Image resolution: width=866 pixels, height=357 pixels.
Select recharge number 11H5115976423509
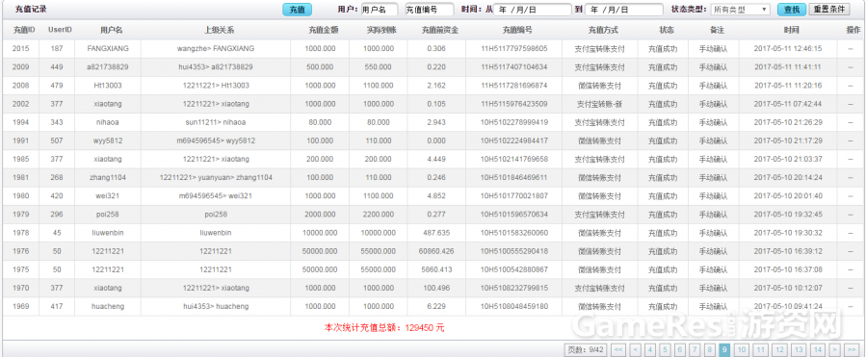(514, 104)
